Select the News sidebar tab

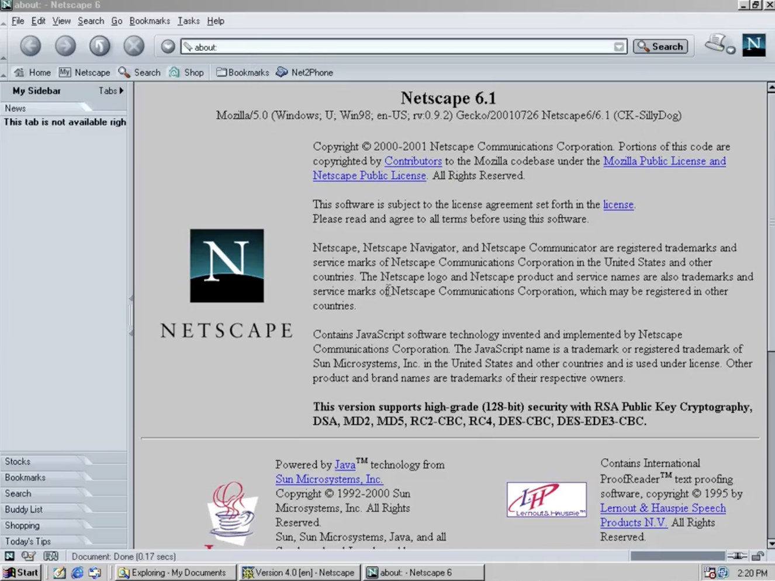coord(47,108)
